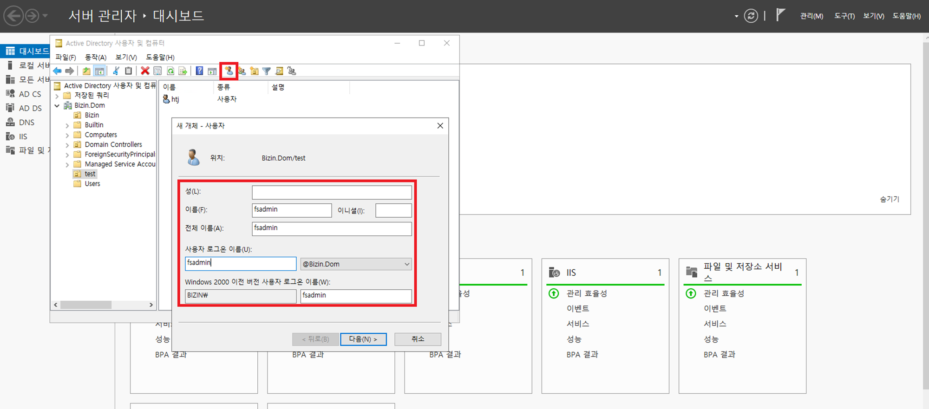929x409 pixels.
Task: Select the Bizin folder in tree
Action: (x=92, y=115)
